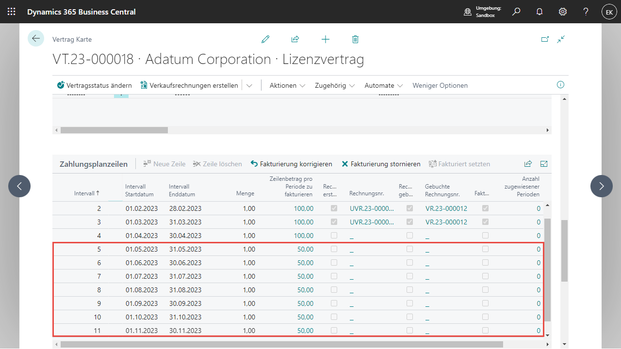Sort by the Intervall column header
The height and width of the screenshot is (349, 621).
tap(87, 193)
